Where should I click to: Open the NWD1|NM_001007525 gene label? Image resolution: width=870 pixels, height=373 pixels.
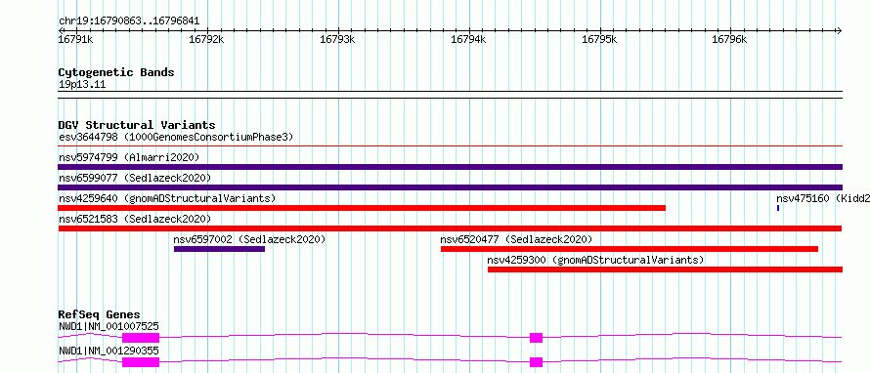[x=109, y=326]
